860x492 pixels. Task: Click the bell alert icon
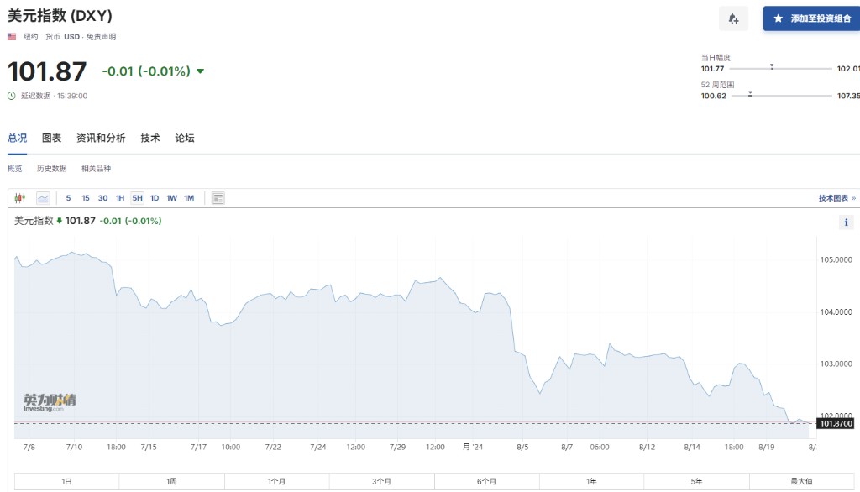733,18
